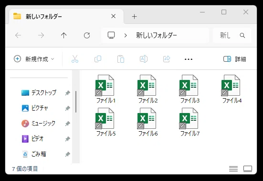Unpin ミュージック with its pin icon

click(x=67, y=124)
